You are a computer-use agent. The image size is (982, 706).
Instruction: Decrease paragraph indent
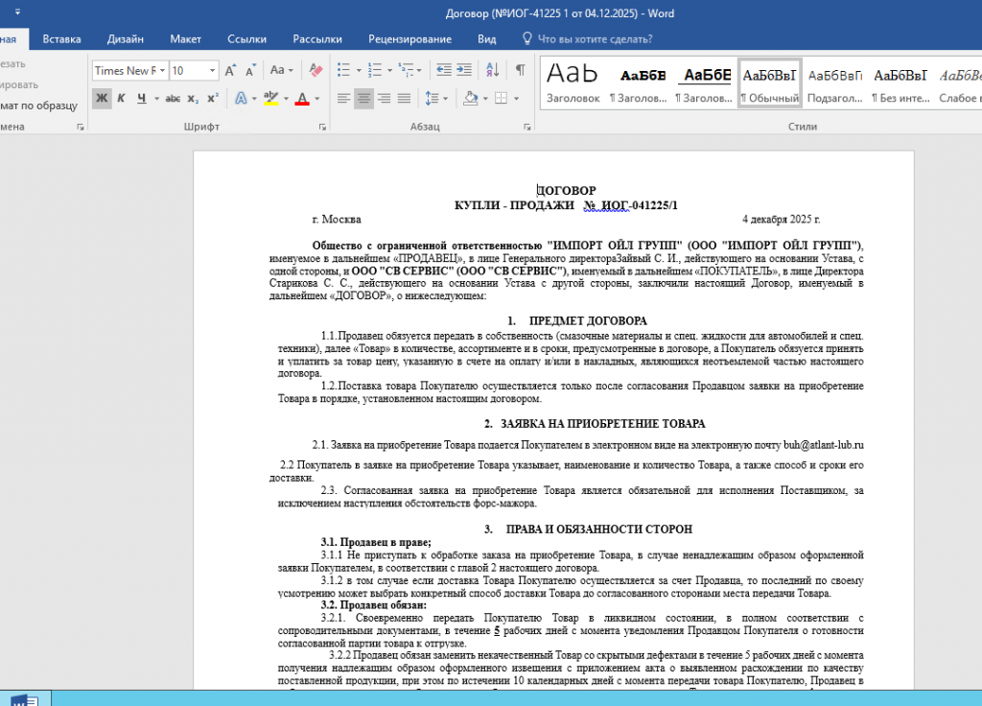(x=443, y=70)
